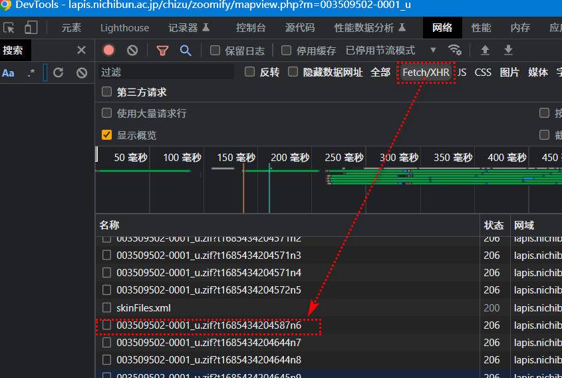
Task: Enable the 停用缓存 checkbox
Action: click(287, 51)
